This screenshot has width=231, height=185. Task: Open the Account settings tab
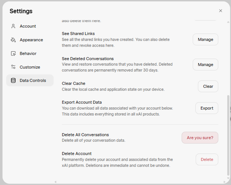pos(30,26)
